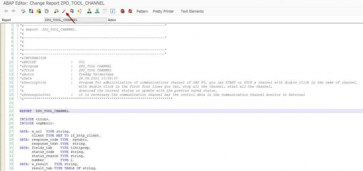
Task: Click 'status_code TYPE string,' line
Action: click(58, 152)
